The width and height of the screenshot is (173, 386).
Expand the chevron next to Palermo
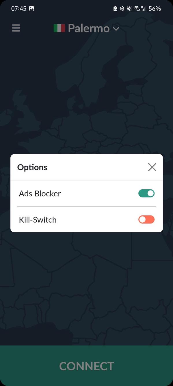[116, 28]
